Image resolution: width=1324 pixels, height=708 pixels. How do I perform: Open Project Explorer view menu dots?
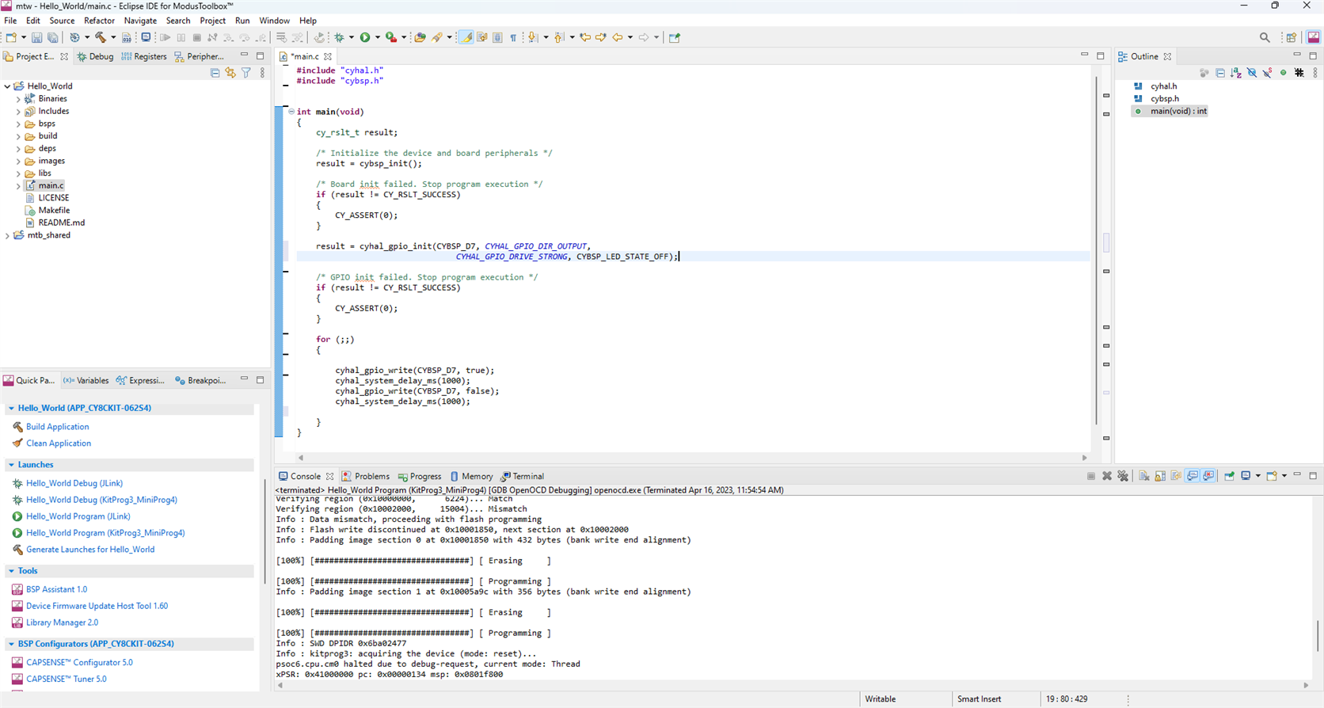click(x=262, y=73)
